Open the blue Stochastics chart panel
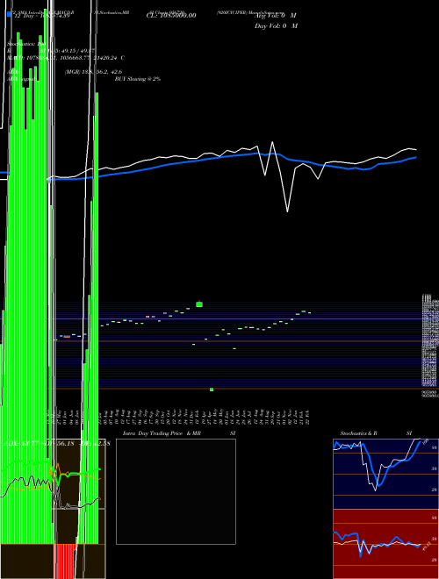439x579 pixels. [x=385, y=474]
